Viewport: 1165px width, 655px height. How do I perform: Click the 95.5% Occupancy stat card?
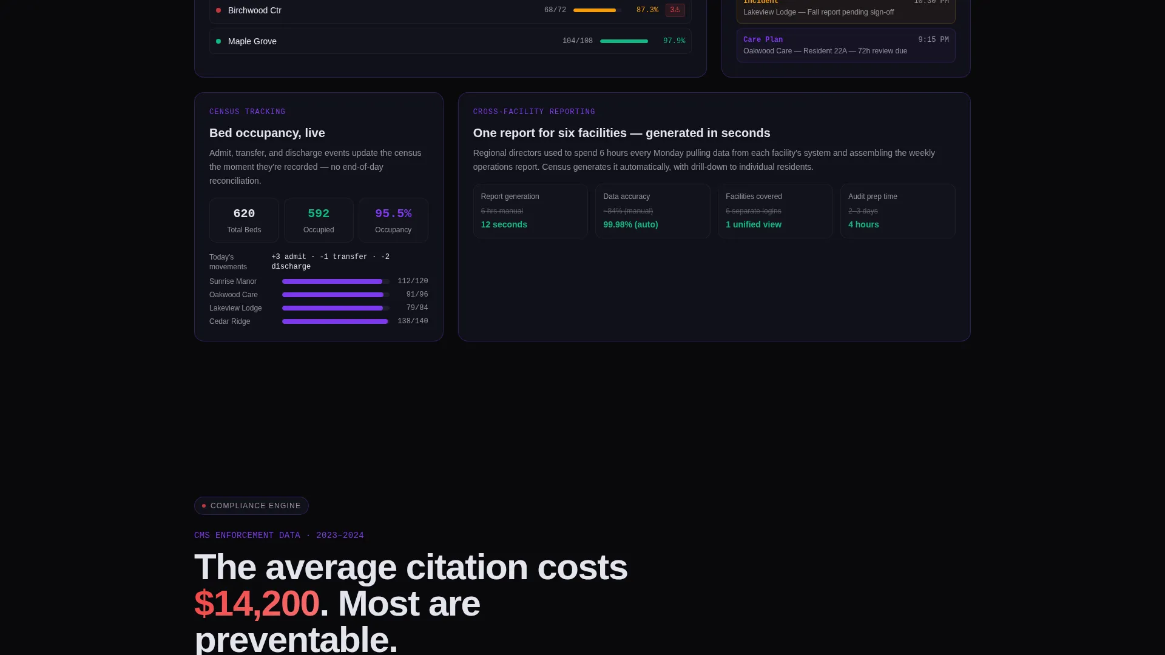click(x=393, y=220)
